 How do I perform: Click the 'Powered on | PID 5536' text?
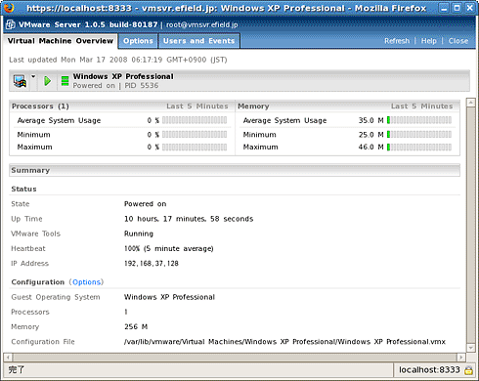tap(115, 86)
